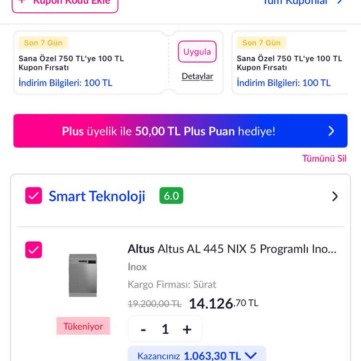The height and width of the screenshot is (361, 361).
Task: Tap the Kupon Kodu Ekle button
Action: (65, 4)
